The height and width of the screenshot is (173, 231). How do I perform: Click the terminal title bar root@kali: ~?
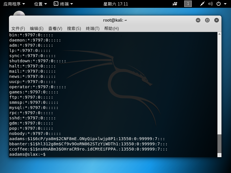click(x=115, y=20)
